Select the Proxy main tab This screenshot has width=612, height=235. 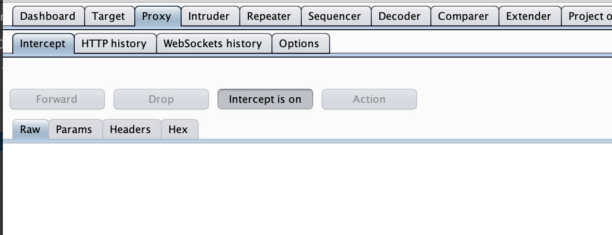(x=156, y=17)
